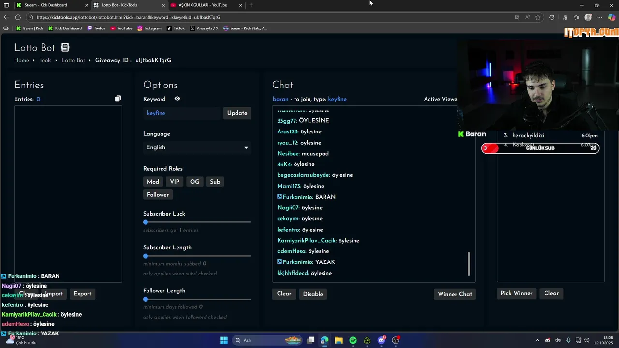
Task: Open the Read aloud icon in address bar
Action: pos(528,17)
